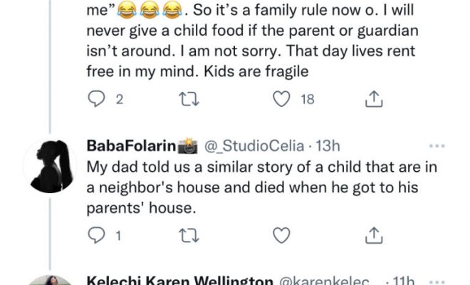Like BabaFolarin's tweet

pyautogui.click(x=283, y=234)
